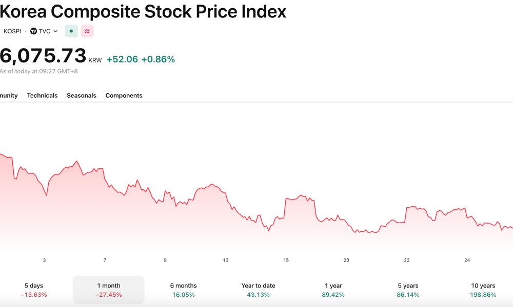Select the Year to date range
Image resolution: width=513 pixels, height=307 pixels.
coord(259,290)
